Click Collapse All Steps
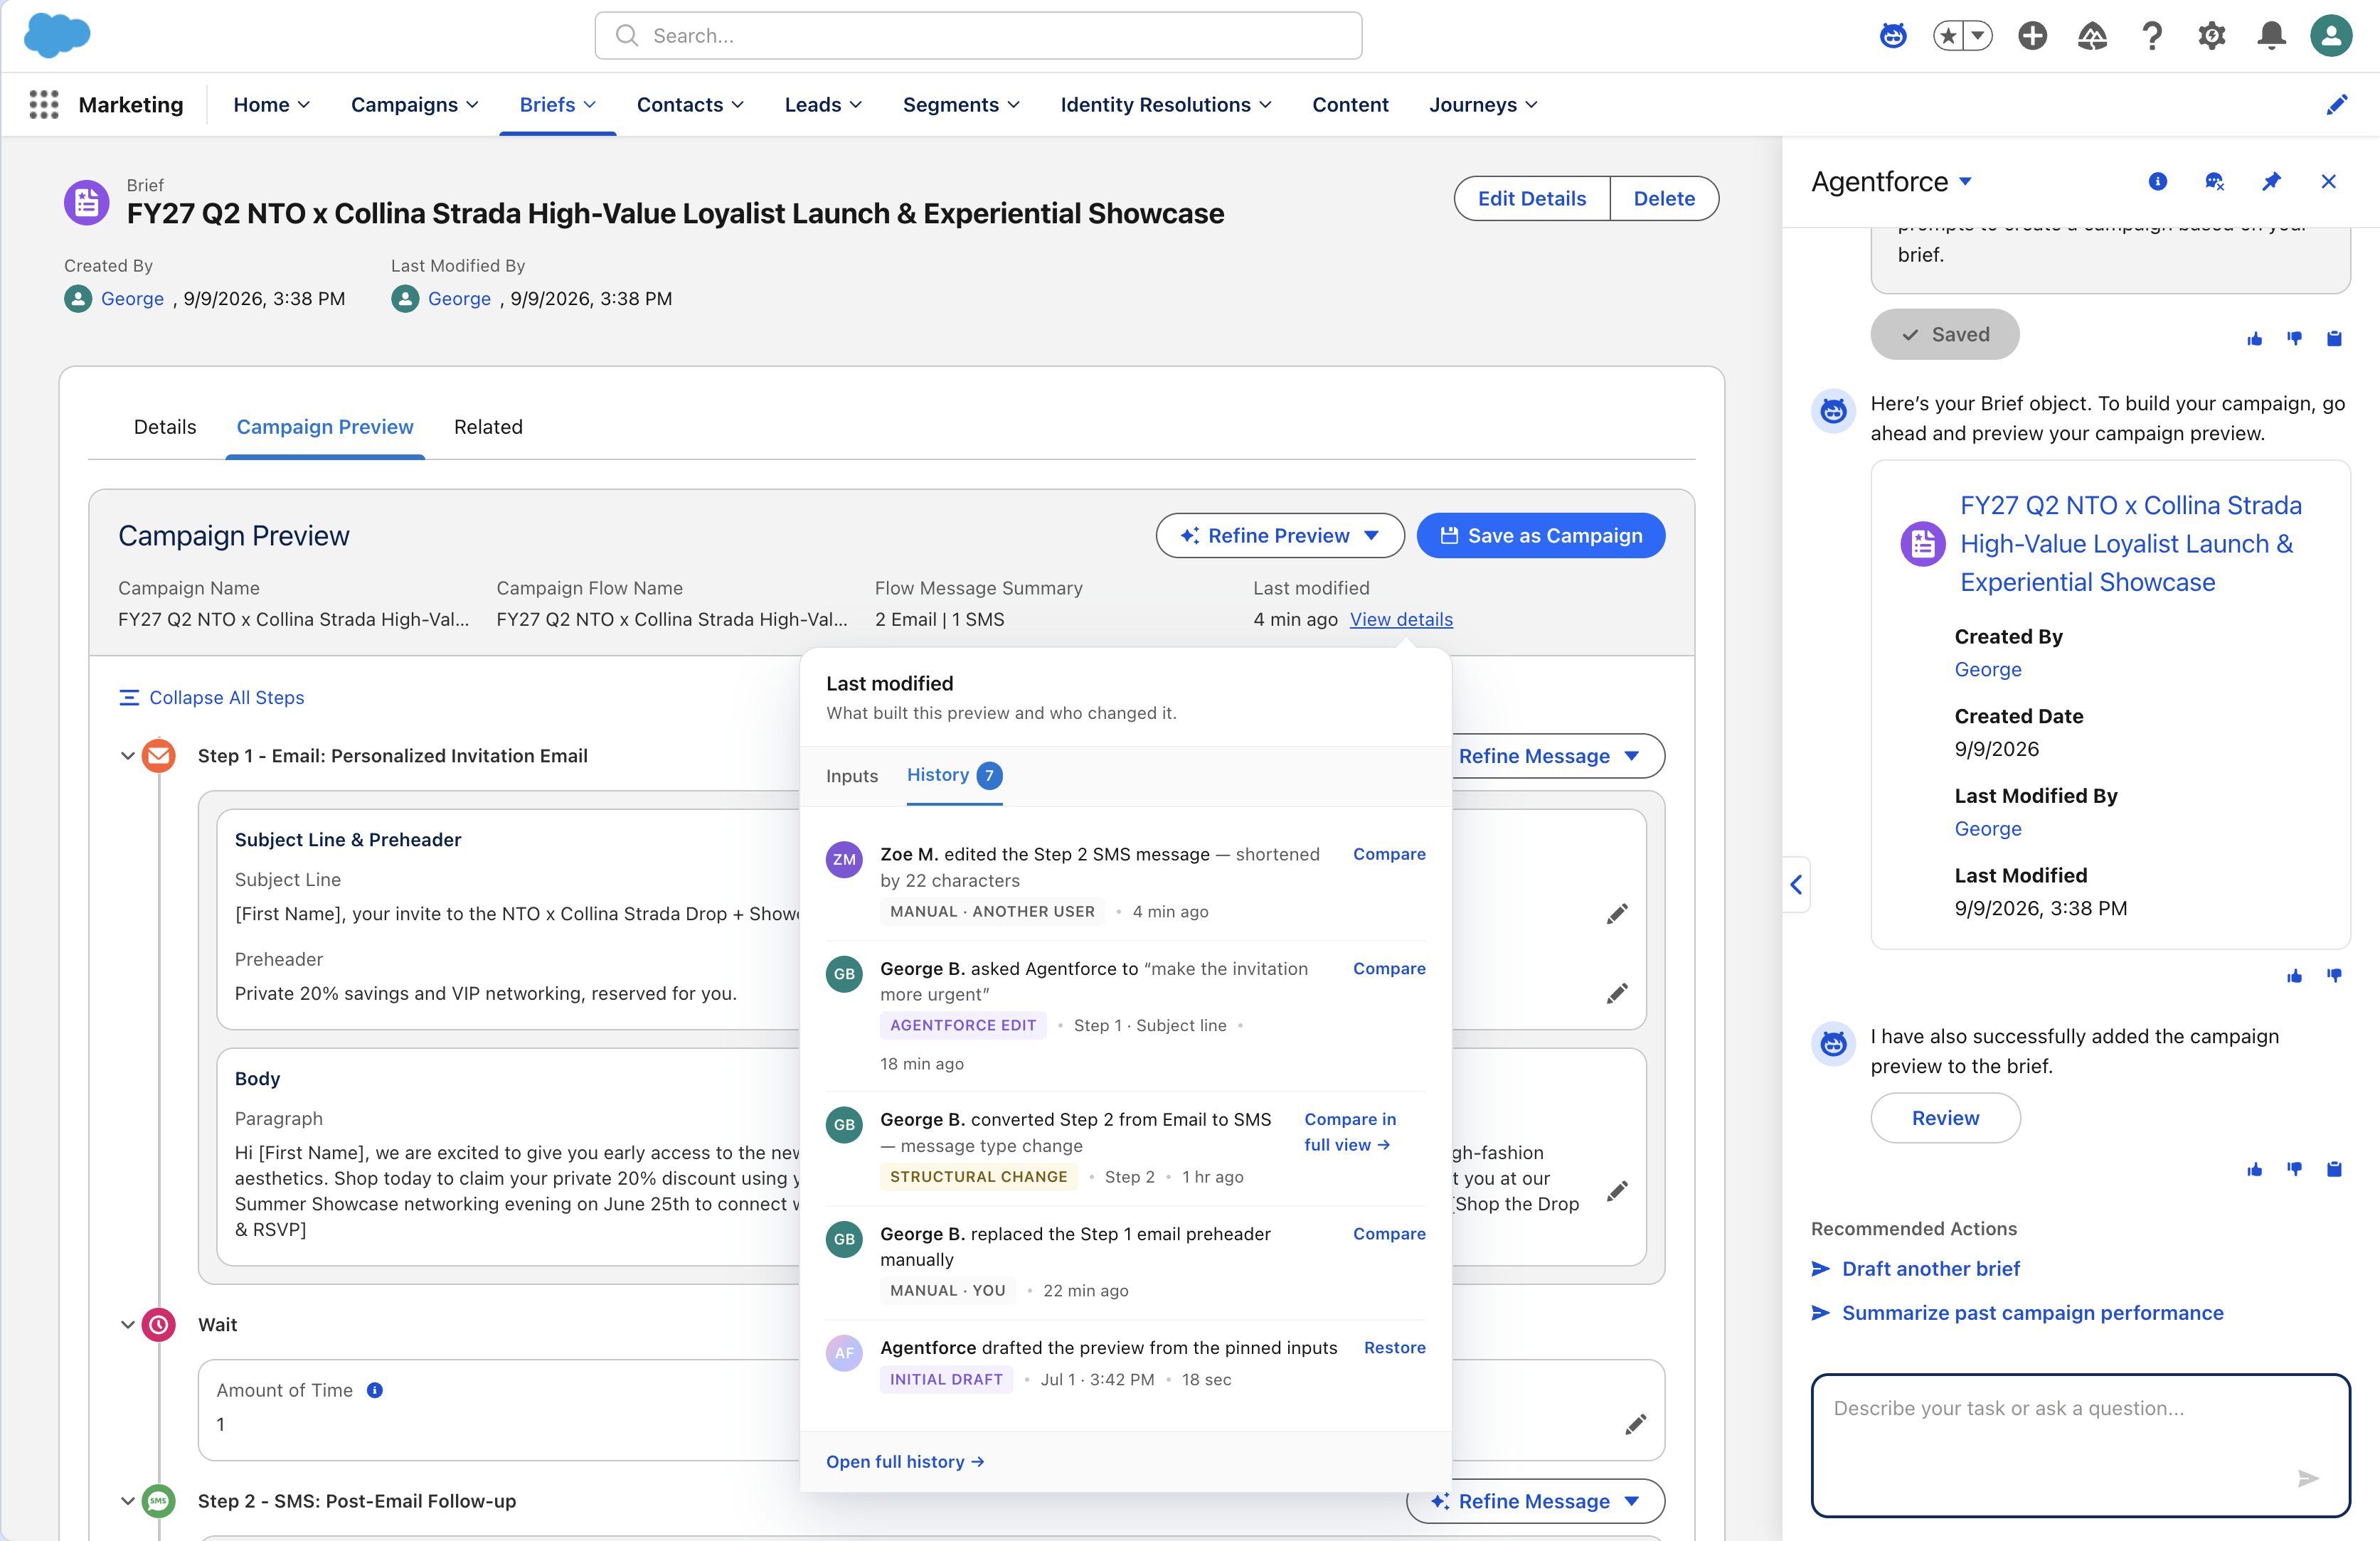This screenshot has height=1541, width=2380. [x=211, y=698]
